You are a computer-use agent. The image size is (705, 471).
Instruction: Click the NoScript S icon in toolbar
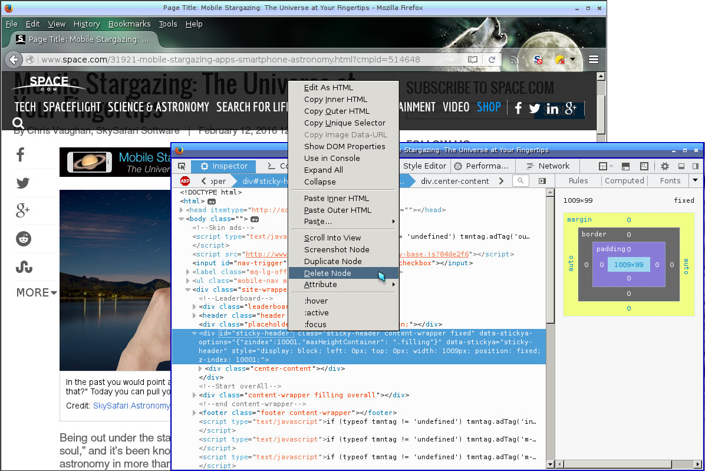(x=538, y=60)
